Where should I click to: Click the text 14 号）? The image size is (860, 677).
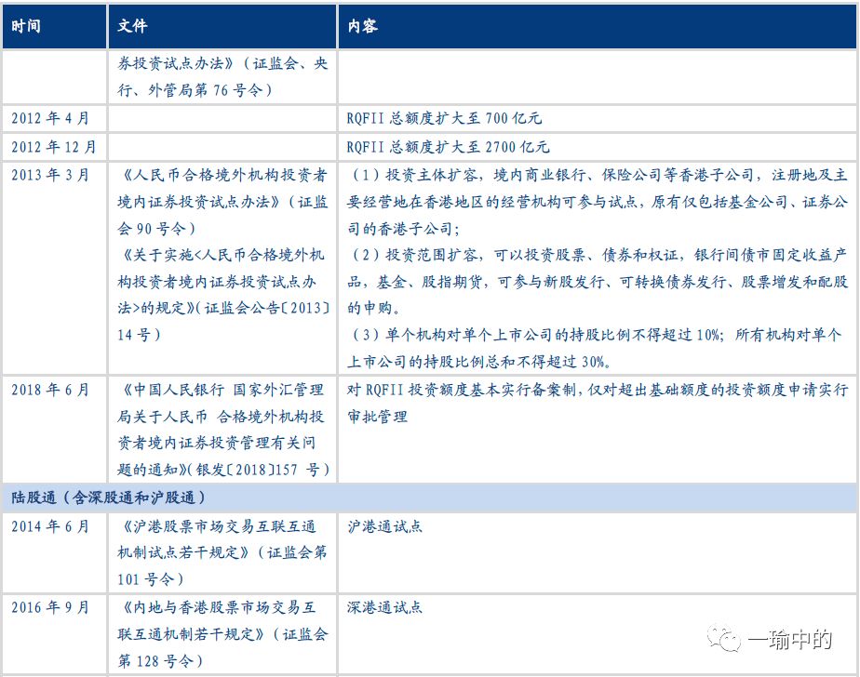tap(139, 335)
